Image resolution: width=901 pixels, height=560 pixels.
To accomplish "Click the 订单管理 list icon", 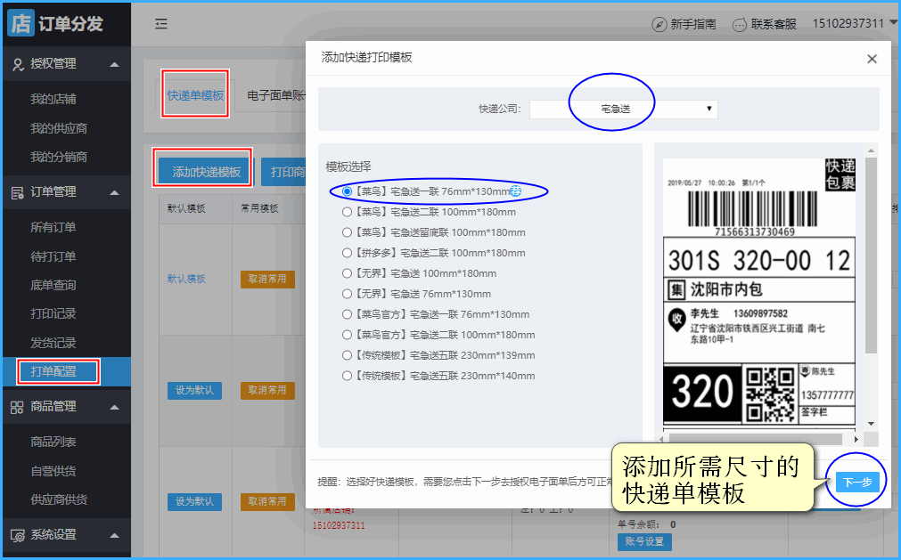I will coord(18,193).
